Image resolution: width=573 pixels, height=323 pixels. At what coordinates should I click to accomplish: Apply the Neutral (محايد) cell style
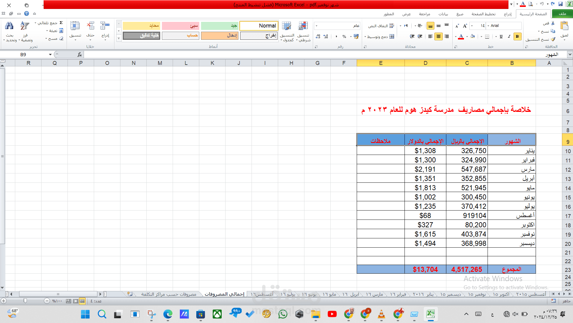pyautogui.click(x=141, y=26)
